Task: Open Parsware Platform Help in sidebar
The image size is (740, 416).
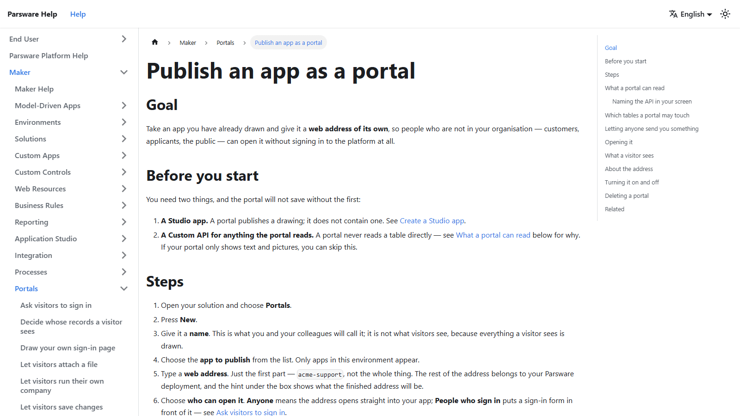Action: (49, 55)
